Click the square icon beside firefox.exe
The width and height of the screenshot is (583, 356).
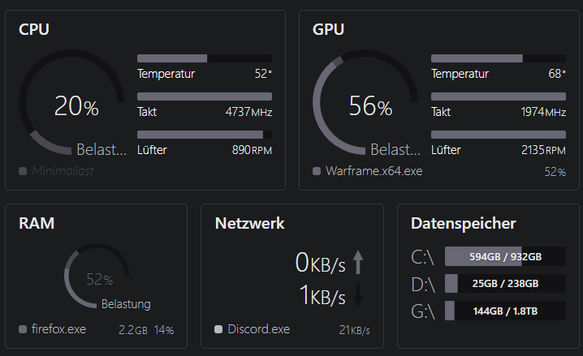23,329
